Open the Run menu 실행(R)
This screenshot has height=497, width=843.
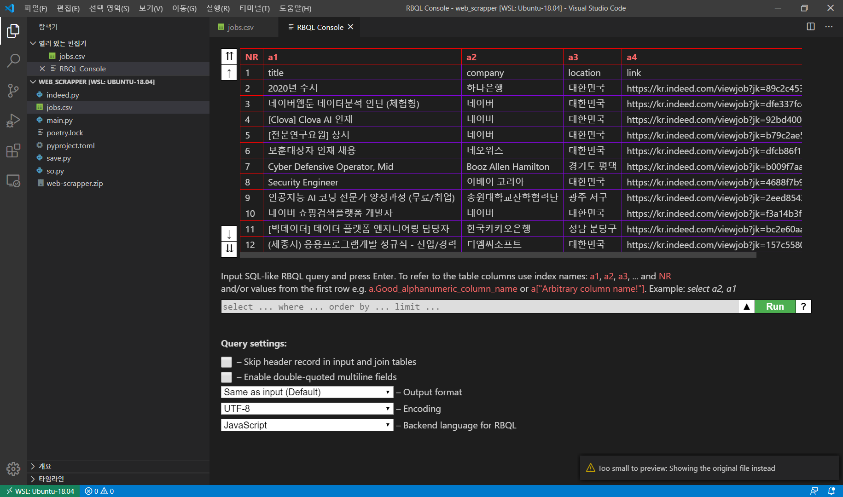click(x=218, y=8)
